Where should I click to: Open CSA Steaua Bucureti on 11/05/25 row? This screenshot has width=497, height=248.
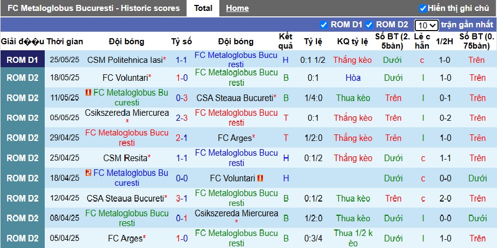(235, 98)
